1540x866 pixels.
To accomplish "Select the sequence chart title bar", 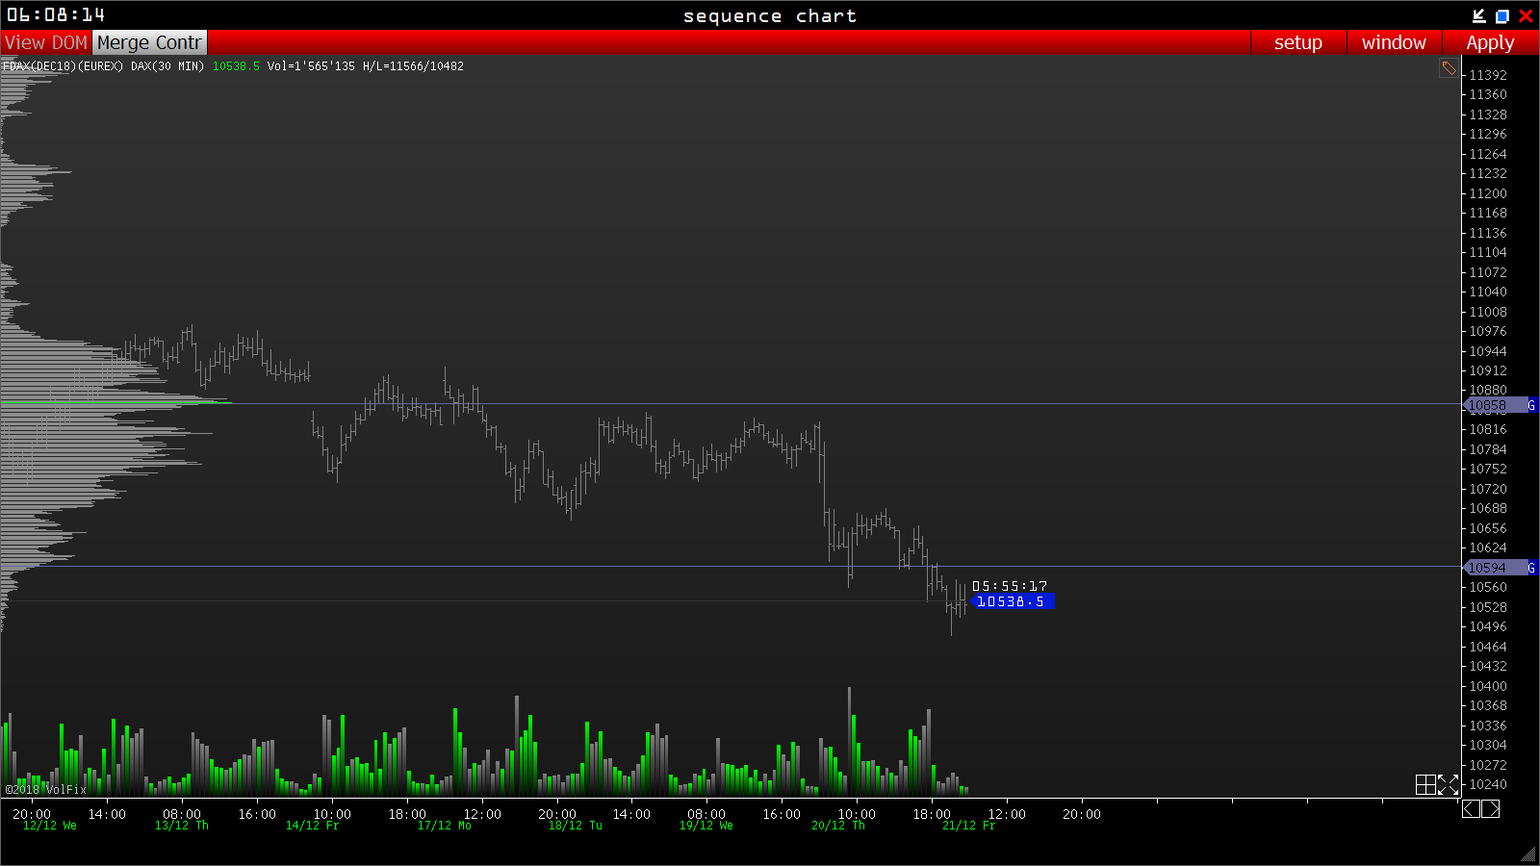I will click(x=770, y=15).
